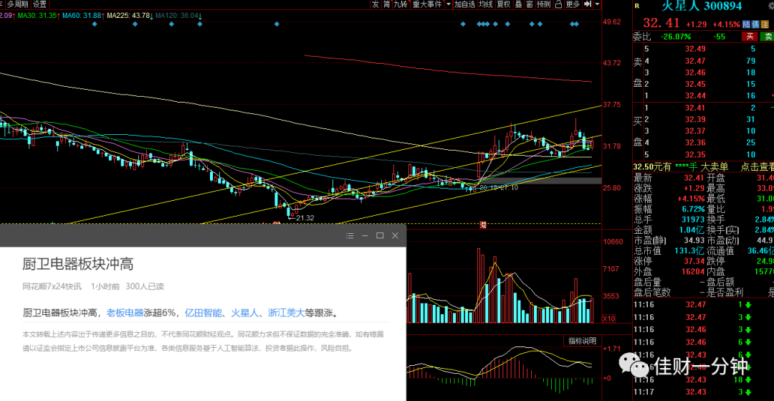This screenshot has width=774, height=401.
Task: Click the 21.32 low price label on chart
Action: pyautogui.click(x=305, y=218)
